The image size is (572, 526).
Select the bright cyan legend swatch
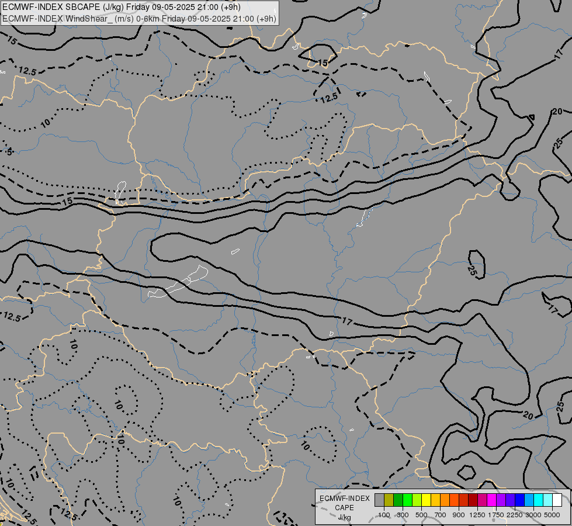tap(539, 500)
